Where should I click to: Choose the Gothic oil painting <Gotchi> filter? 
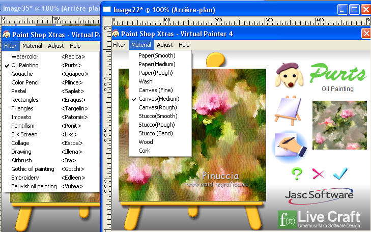pos(50,169)
